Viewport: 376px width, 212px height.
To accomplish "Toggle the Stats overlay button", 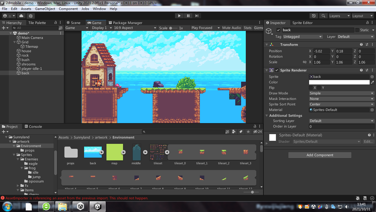I will pos(247,28).
